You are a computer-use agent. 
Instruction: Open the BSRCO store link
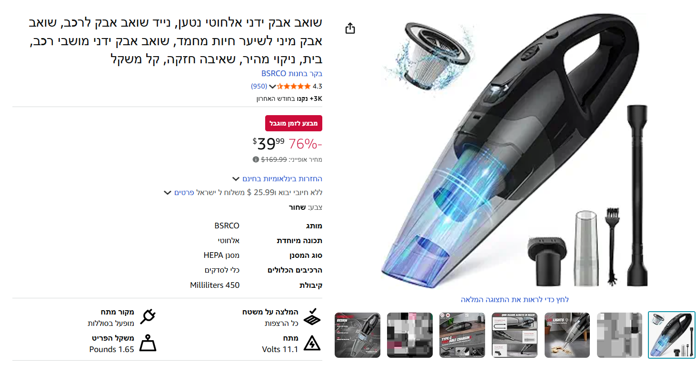[292, 74]
